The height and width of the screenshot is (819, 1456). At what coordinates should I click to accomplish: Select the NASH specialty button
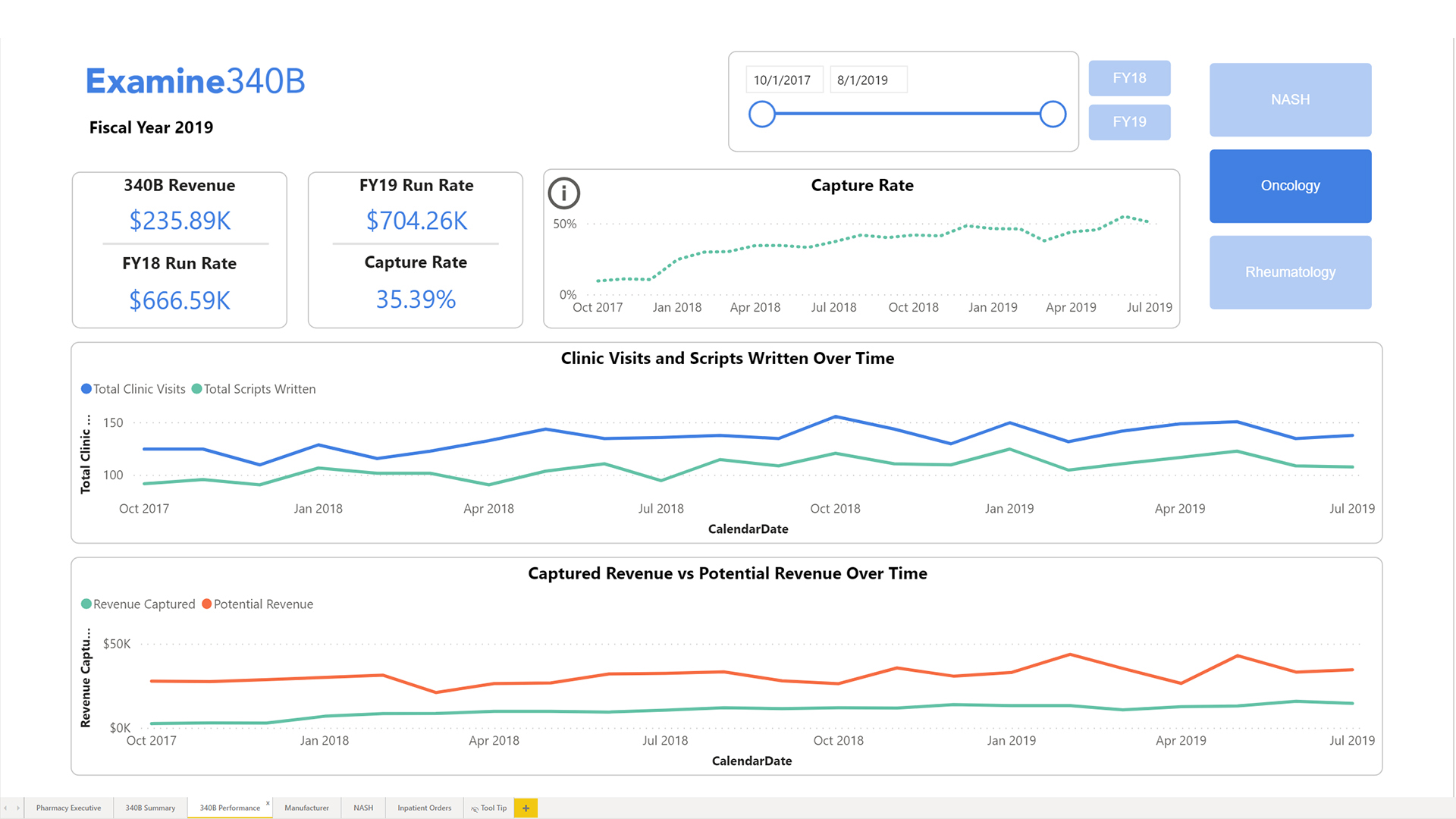tap(1290, 100)
